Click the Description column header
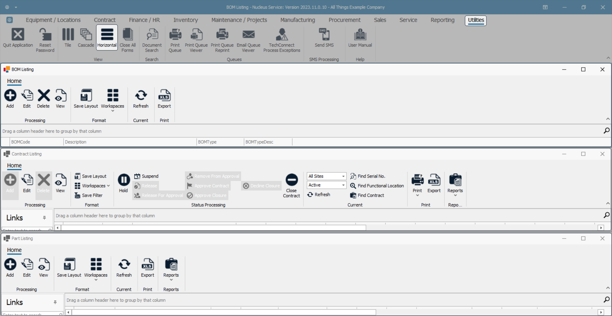Viewport: 612px width, 316px height. point(130,142)
